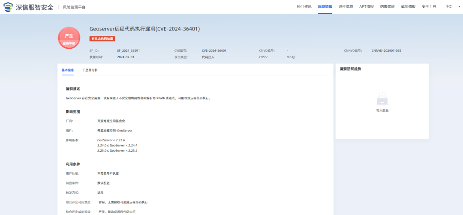463x215 pixels.
Task: Open the APT情报 navigation item
Action: click(367, 6)
